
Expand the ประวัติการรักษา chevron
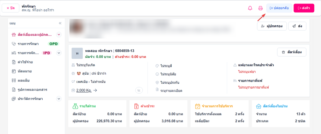[59, 99]
